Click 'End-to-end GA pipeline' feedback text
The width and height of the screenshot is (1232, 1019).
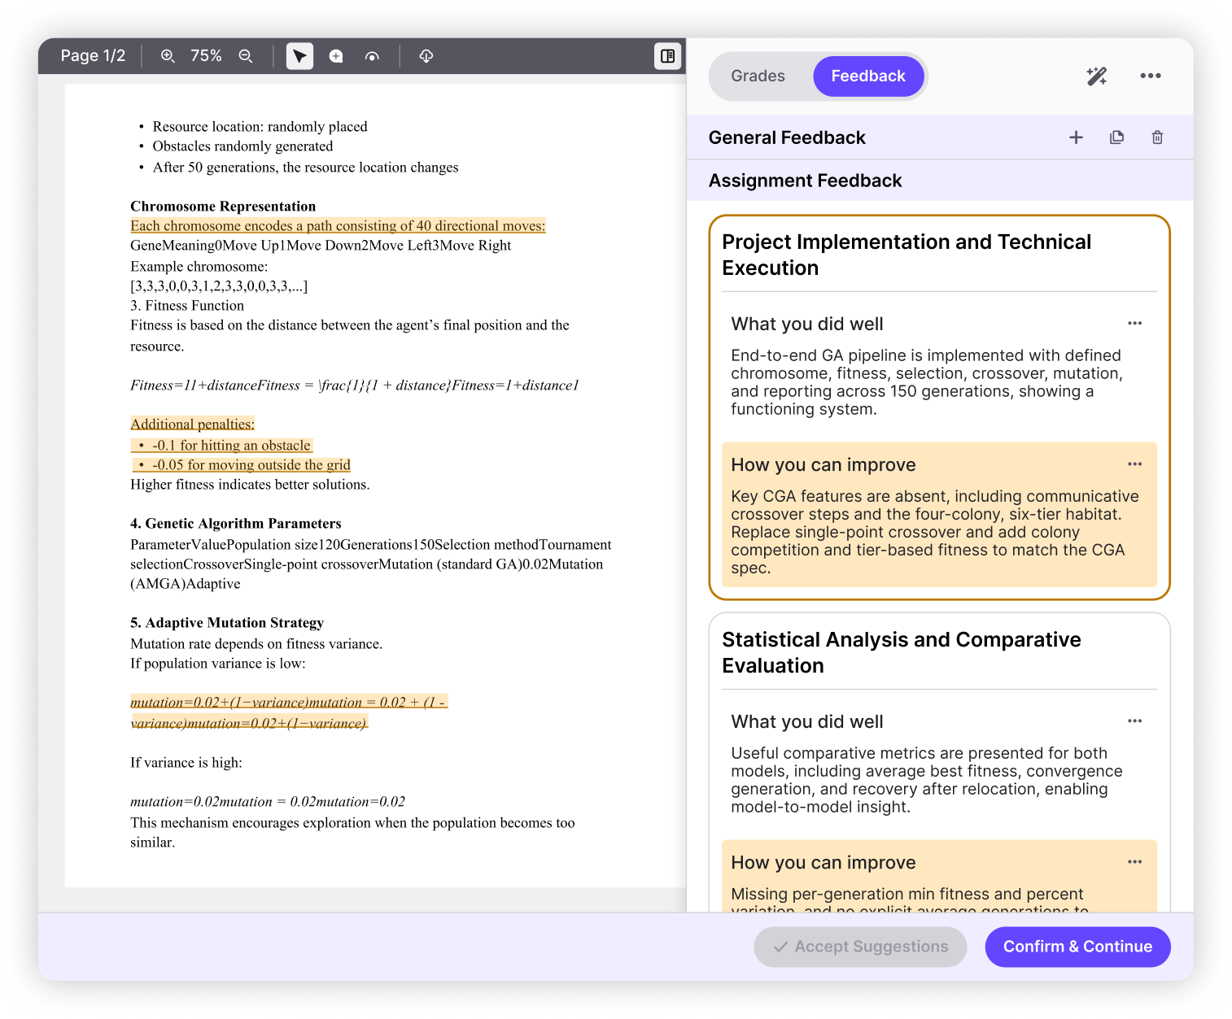pos(927,382)
